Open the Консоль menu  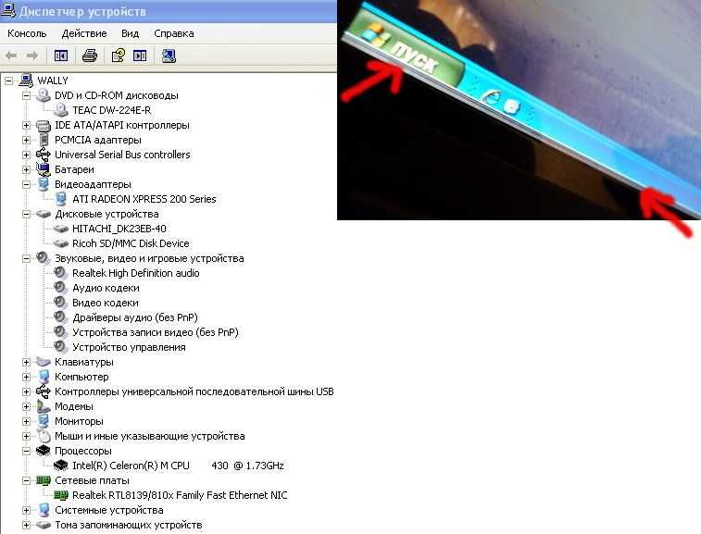click(27, 33)
